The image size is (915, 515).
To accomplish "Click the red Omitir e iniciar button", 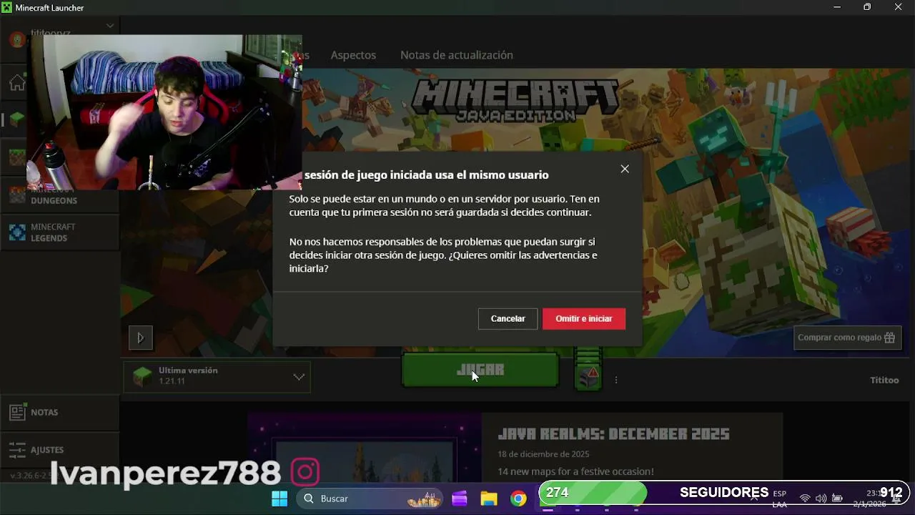I will pyautogui.click(x=584, y=319).
